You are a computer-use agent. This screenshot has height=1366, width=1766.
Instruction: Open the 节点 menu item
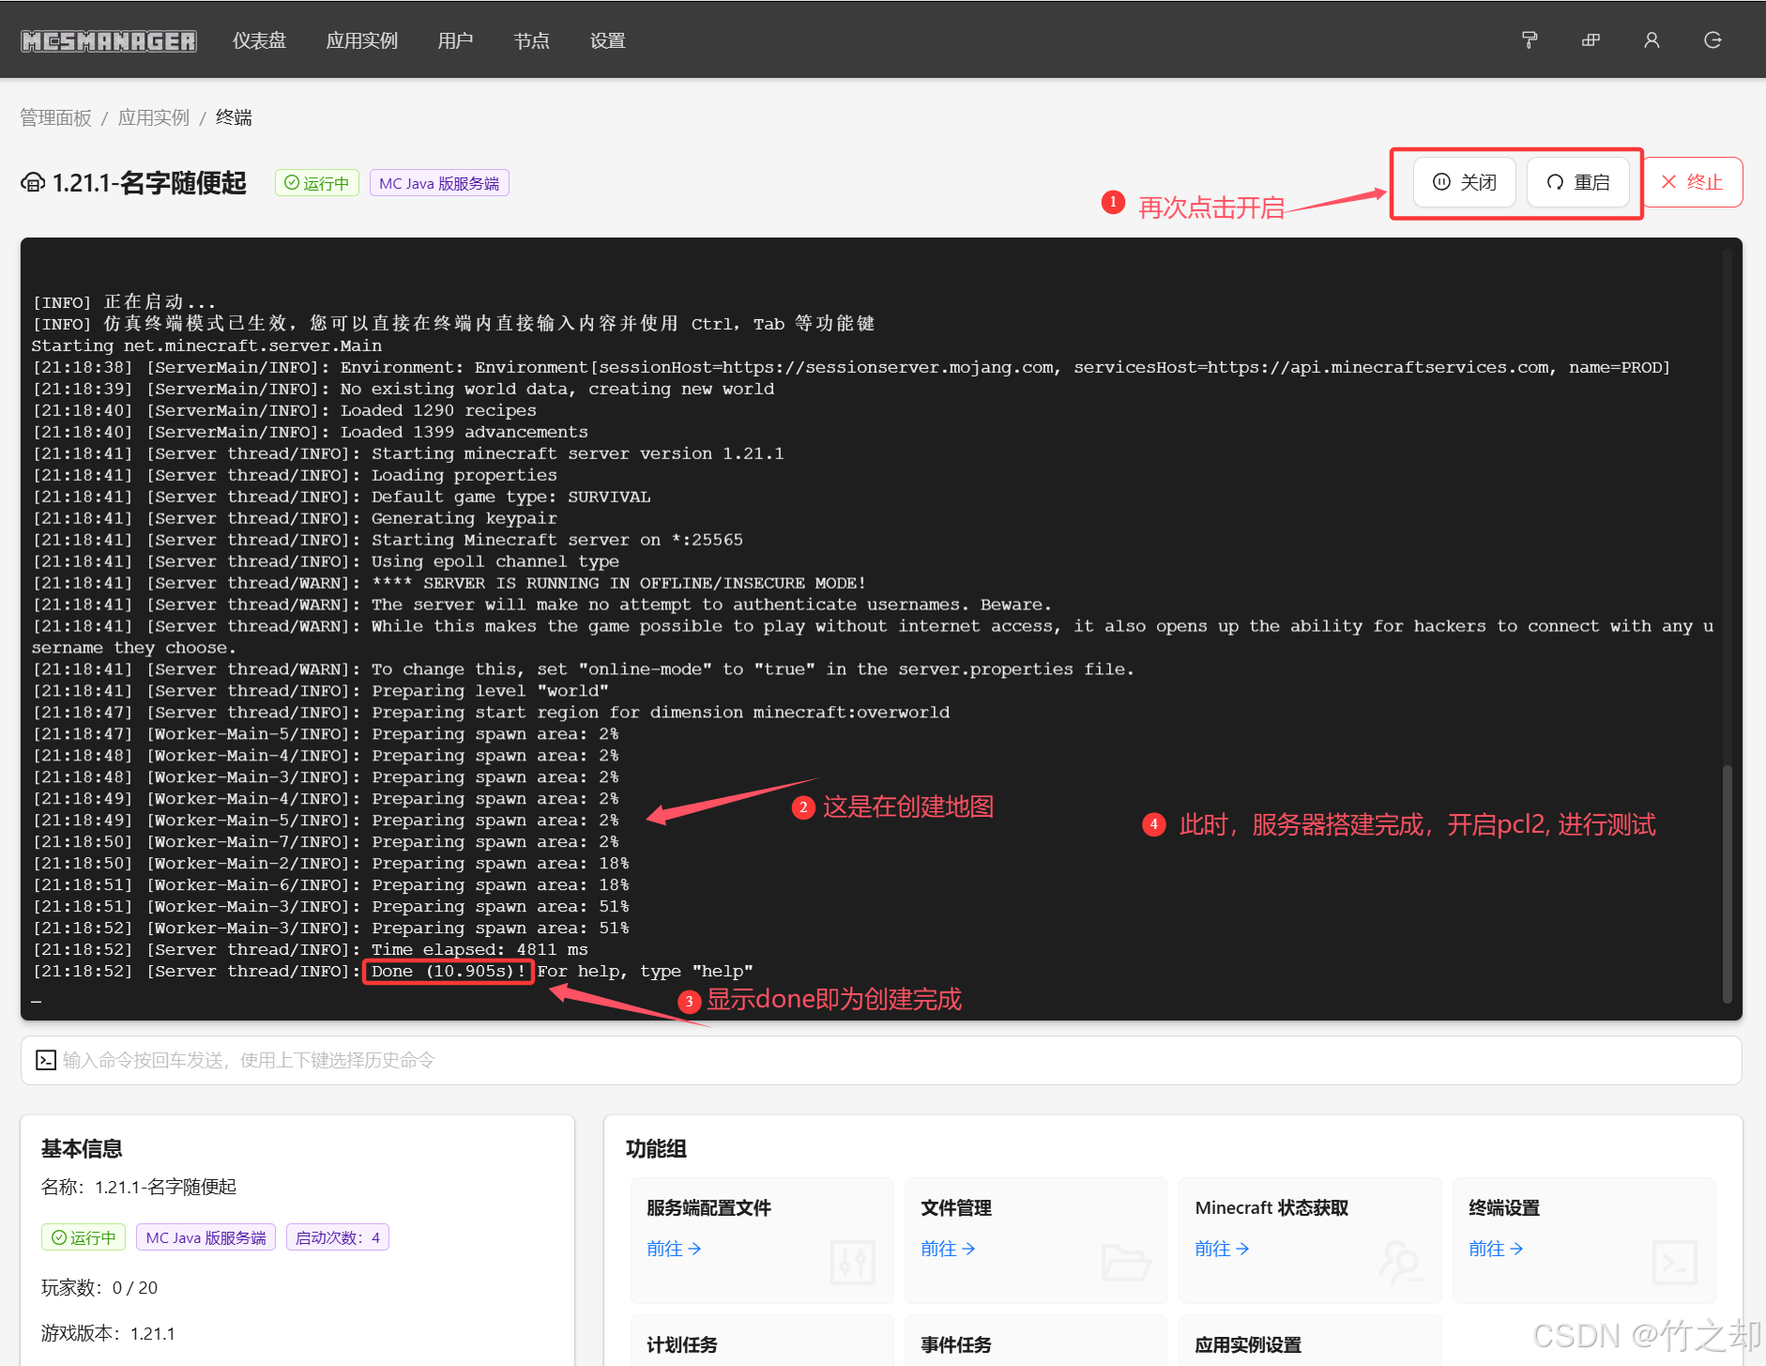[531, 40]
